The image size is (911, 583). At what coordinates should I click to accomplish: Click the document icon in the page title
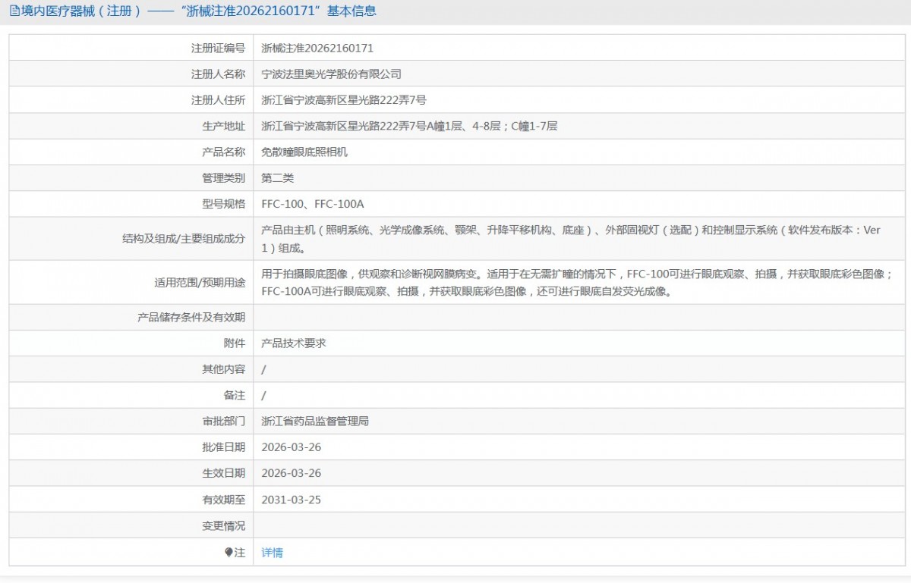(x=14, y=11)
